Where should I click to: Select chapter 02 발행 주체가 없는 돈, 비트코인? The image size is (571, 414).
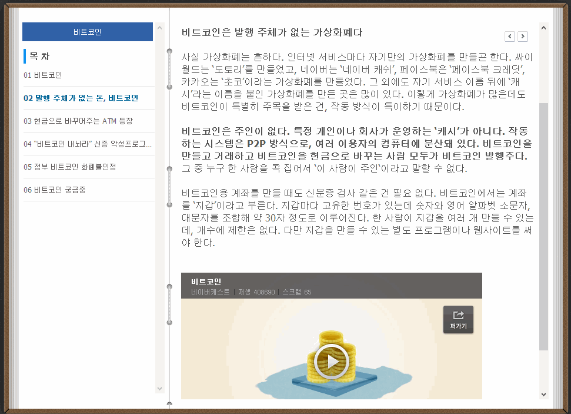[81, 98]
